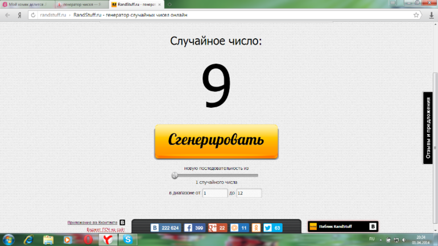Share via Facebook button showing 399
The width and height of the screenshot is (438, 246).
point(195,228)
